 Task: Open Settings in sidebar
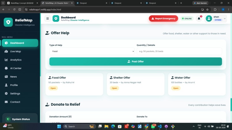tap(20, 93)
